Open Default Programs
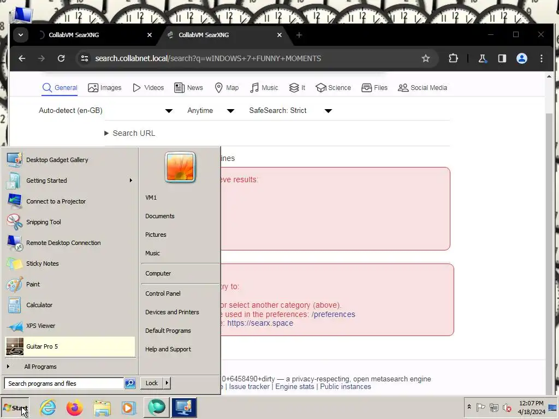This screenshot has height=419, width=559. 168,331
